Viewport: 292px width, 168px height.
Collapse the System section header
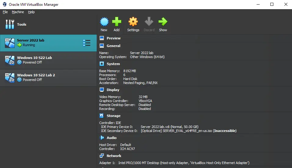[x=113, y=64]
